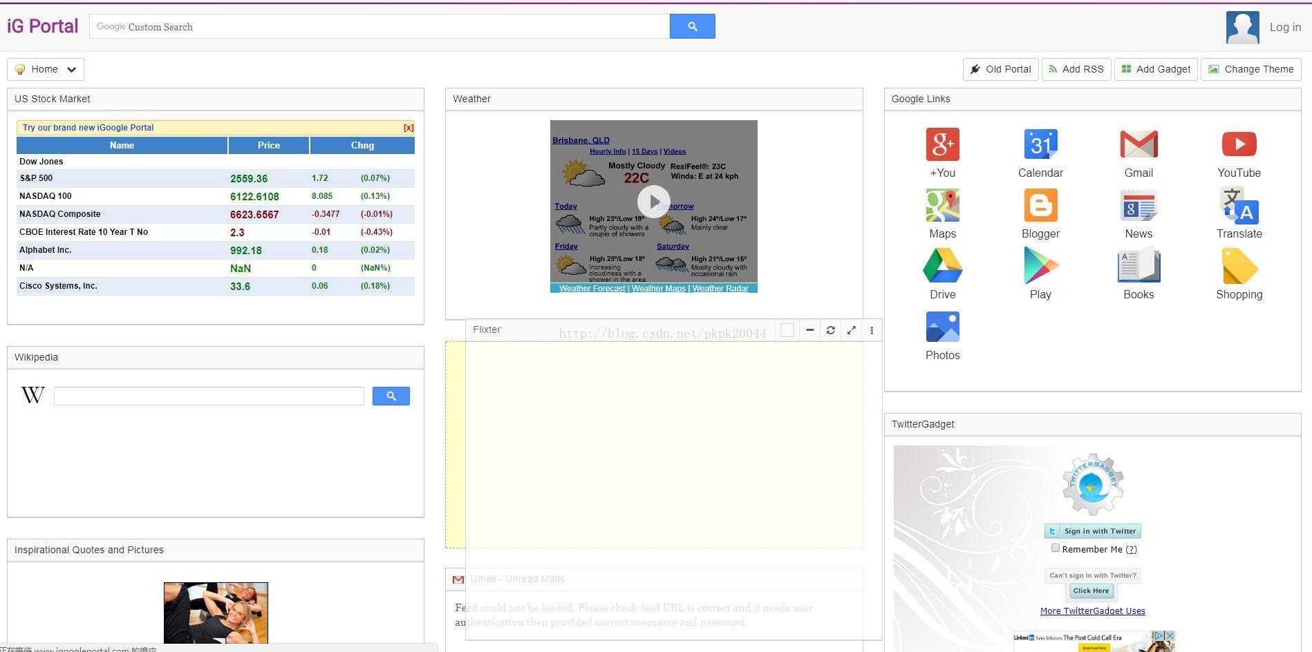The width and height of the screenshot is (1312, 652).
Task: Open the Weather Radar link
Action: pos(720,289)
